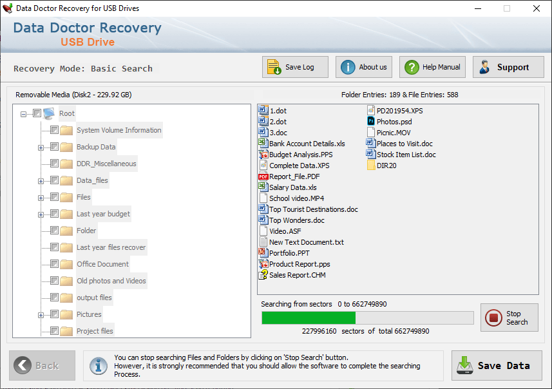Click the Pictures checkbox
Viewport: 552px width, 389px height.
(54, 314)
